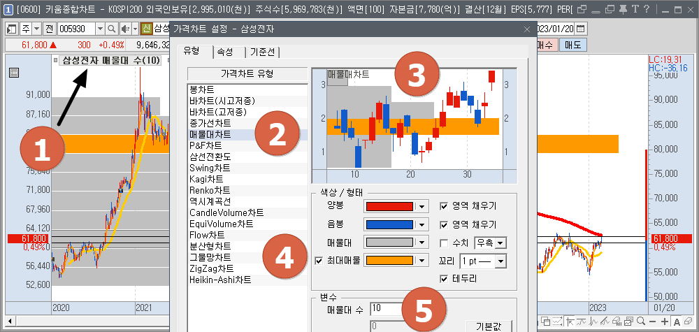This screenshot has height=332, width=699.
Task: Click the stacked chart images icon
Action: point(628,322)
